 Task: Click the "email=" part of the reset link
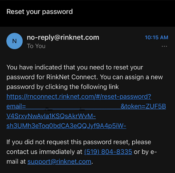coord(16,106)
